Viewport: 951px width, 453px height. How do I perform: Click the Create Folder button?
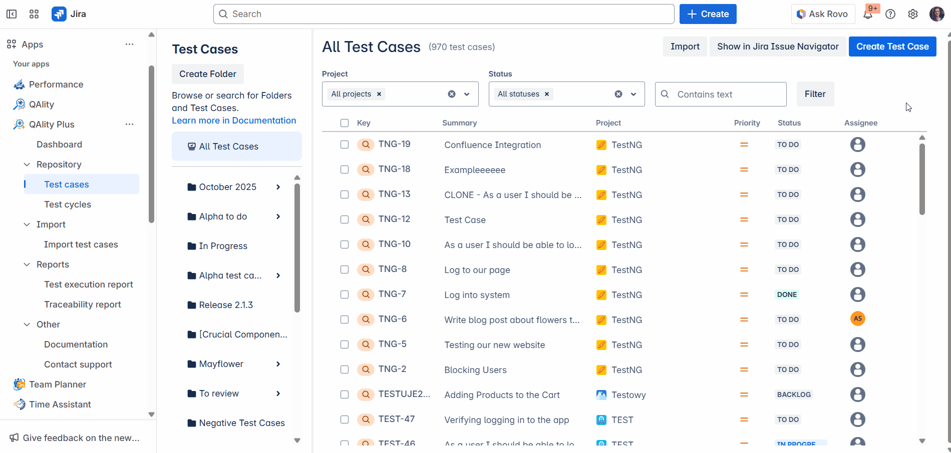tap(208, 74)
